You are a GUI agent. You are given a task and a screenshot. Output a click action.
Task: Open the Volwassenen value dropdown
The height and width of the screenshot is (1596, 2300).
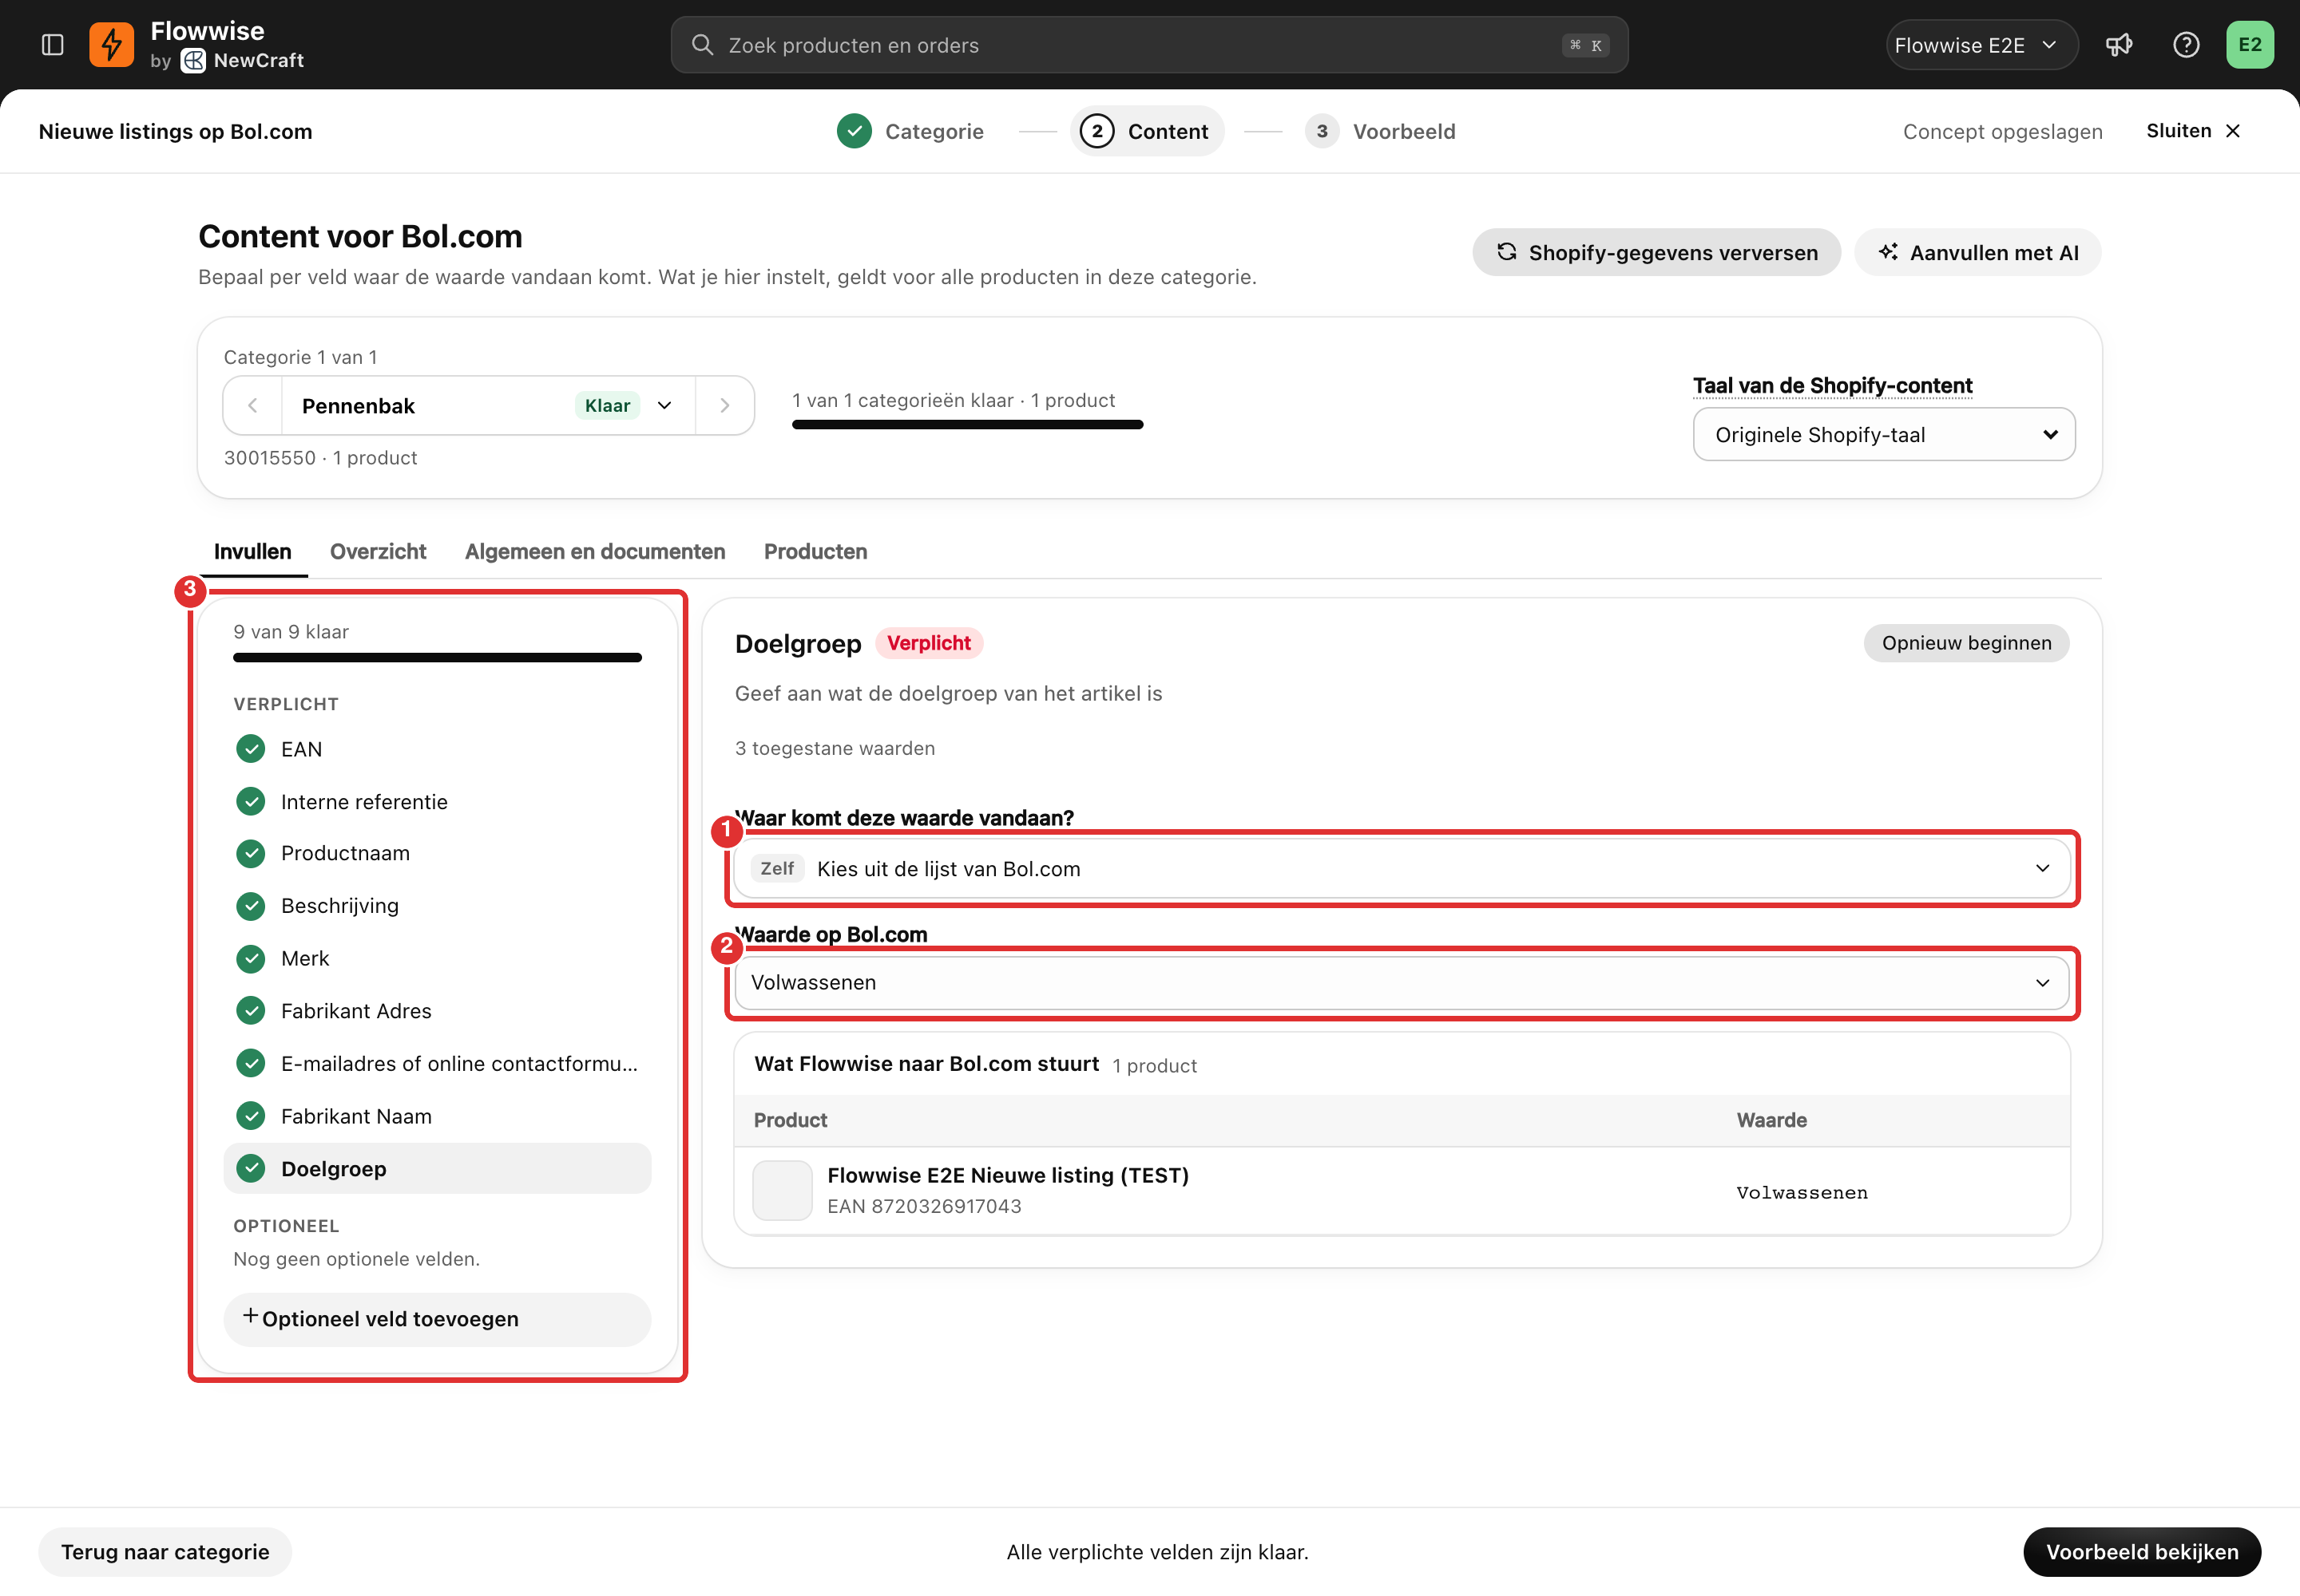click(1402, 983)
